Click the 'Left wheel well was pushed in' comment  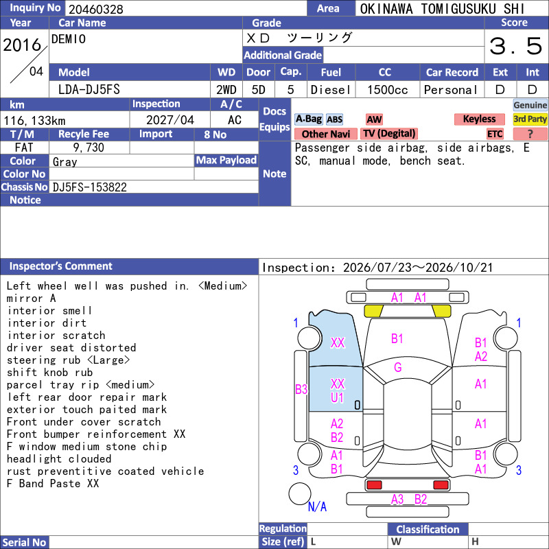(x=127, y=286)
